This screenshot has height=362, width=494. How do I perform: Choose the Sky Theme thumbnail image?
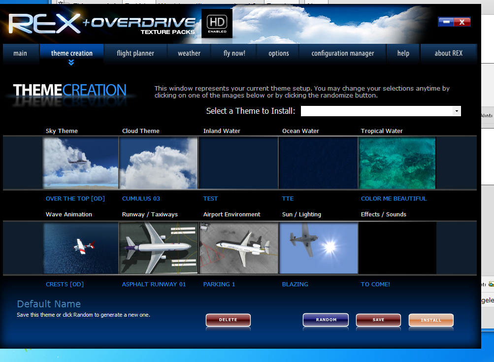click(x=81, y=163)
